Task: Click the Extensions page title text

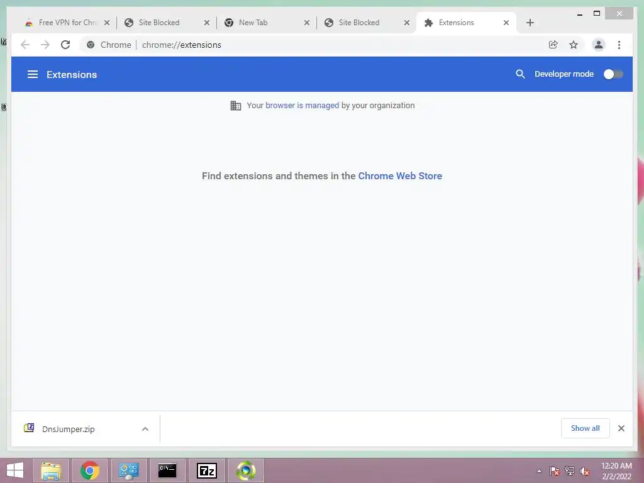Action: pyautogui.click(x=72, y=74)
